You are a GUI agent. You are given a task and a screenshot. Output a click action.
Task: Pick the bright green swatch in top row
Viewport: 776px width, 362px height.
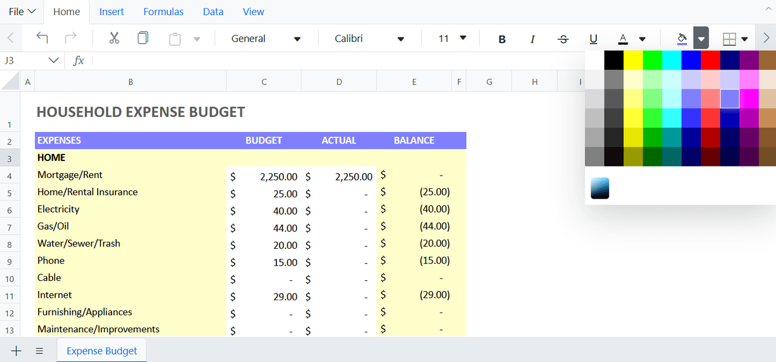[x=652, y=61]
